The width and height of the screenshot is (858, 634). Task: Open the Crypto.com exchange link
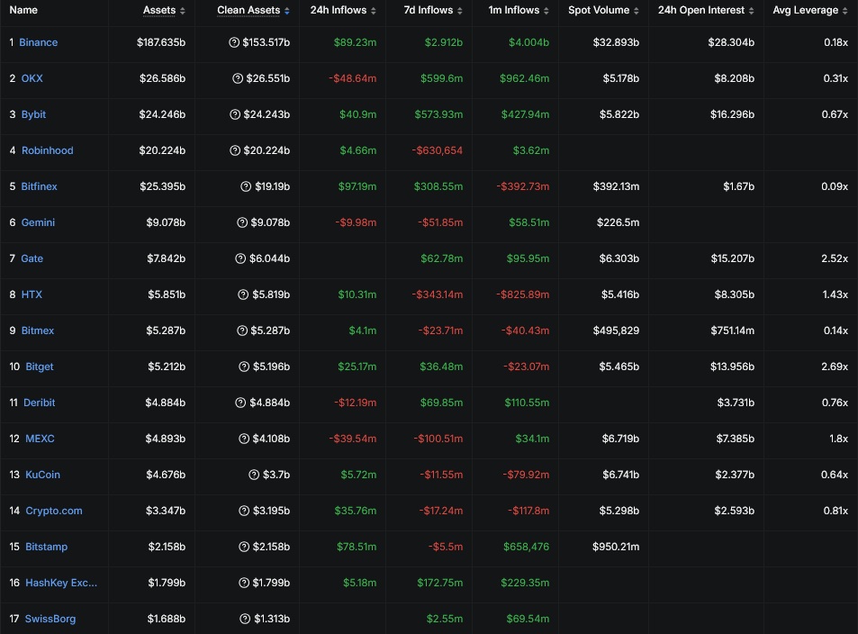tap(54, 511)
